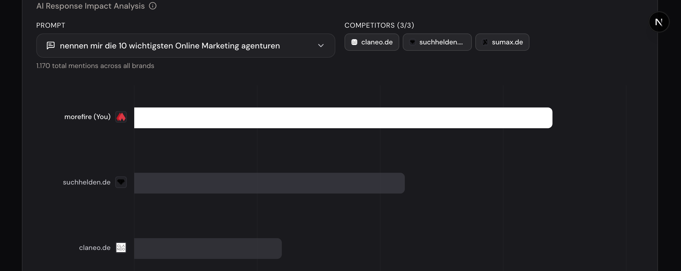Click the "AI Response Impact Analysis" heading
This screenshot has width=681, height=271.
pyautogui.click(x=90, y=6)
